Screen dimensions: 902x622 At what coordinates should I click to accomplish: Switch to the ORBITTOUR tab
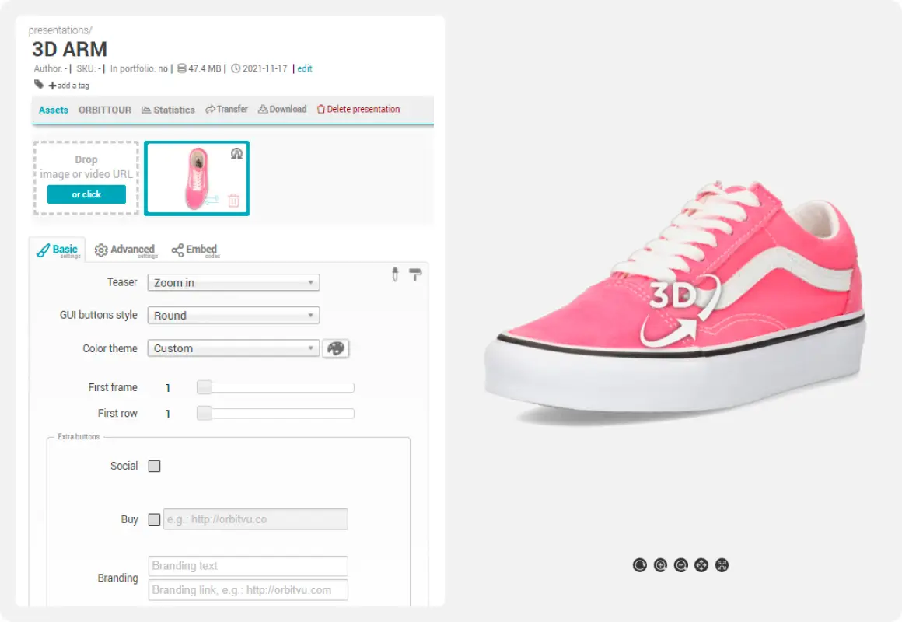pos(104,110)
